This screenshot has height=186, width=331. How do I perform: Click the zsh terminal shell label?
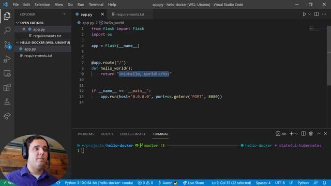click(281, 134)
